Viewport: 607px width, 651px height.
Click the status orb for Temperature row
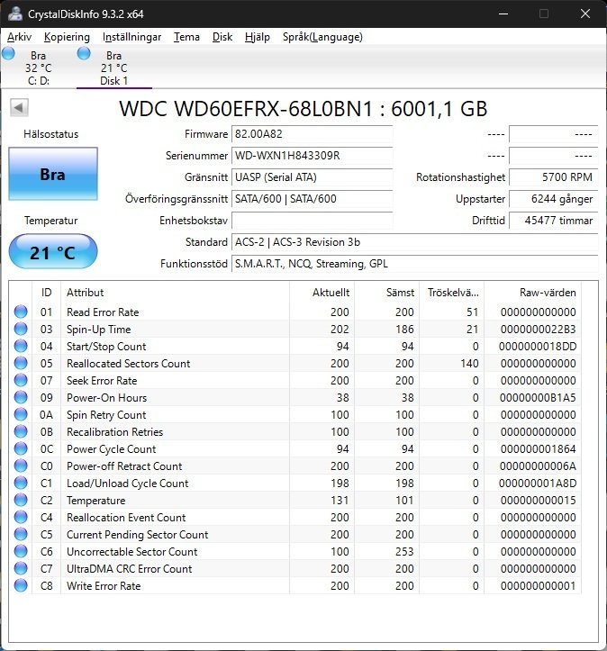(21, 501)
